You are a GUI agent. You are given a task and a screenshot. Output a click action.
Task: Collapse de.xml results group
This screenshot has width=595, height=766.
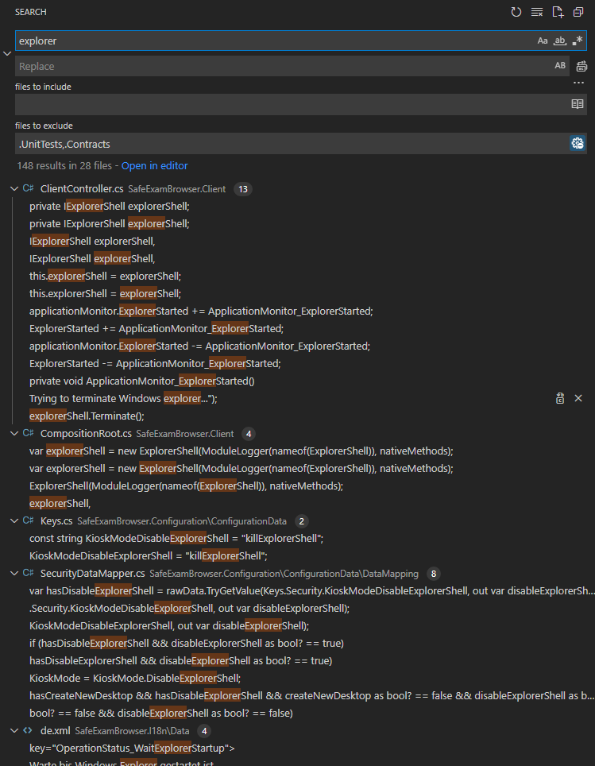(x=14, y=730)
